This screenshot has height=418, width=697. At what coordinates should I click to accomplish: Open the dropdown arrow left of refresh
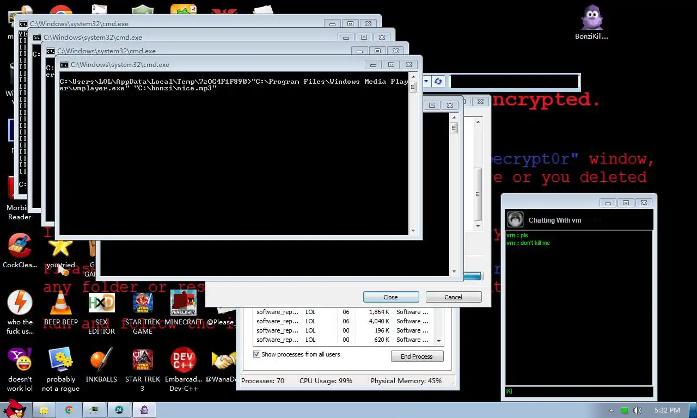pos(426,82)
